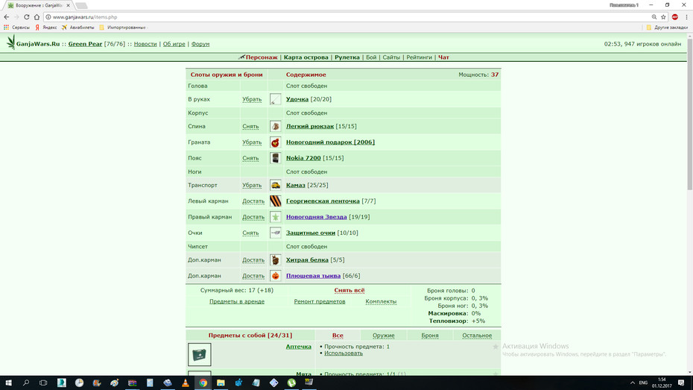
Task: Click the taskbar search magnifier
Action: point(25,383)
